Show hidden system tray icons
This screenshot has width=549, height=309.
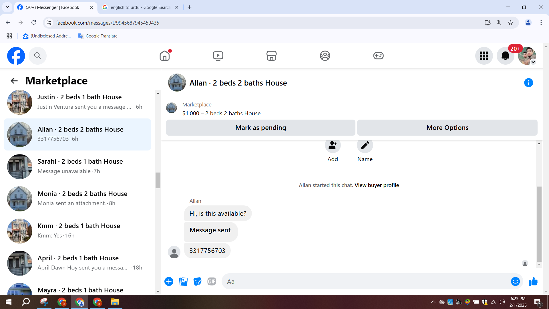pos(433,302)
